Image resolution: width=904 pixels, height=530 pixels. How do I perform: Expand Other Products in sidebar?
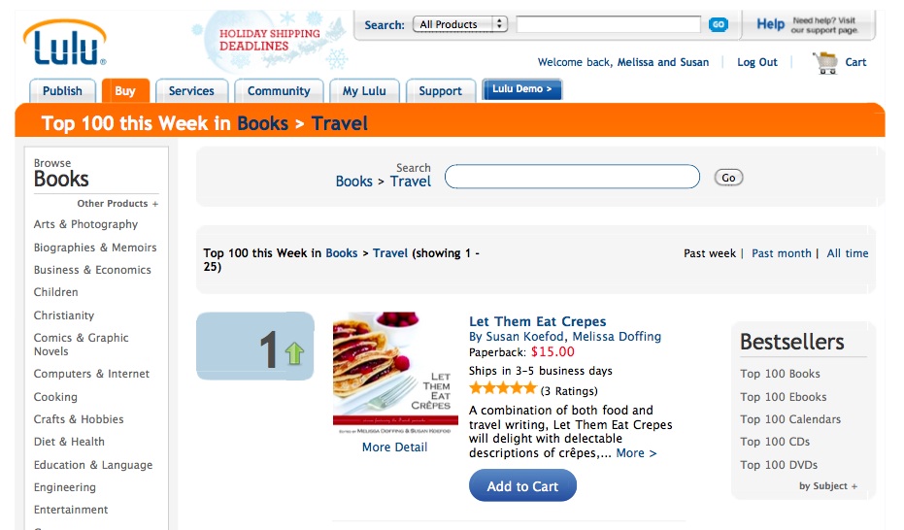[117, 204]
